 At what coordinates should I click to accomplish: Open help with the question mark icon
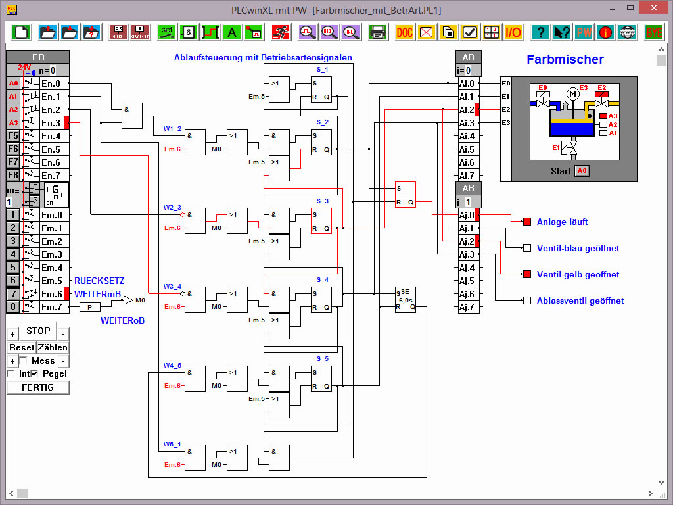540,32
